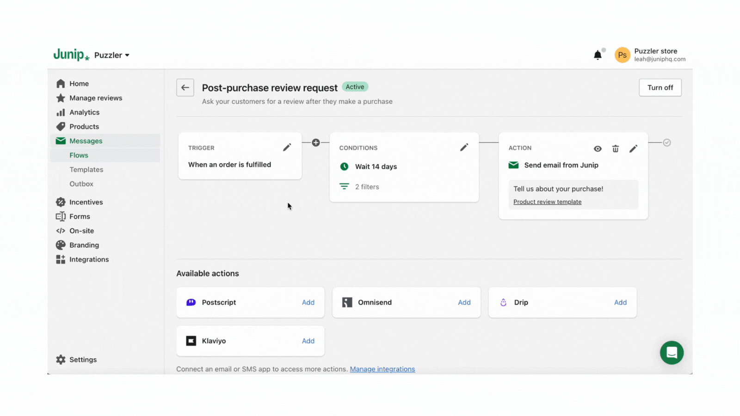Click the Klaviyo logo icon
The width and height of the screenshot is (740, 416).
[x=191, y=341]
